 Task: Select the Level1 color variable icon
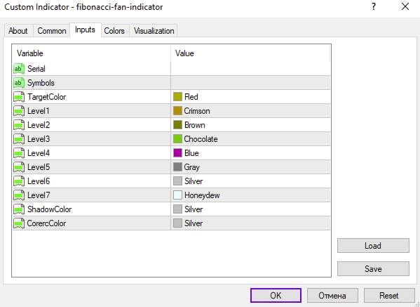tap(19, 111)
